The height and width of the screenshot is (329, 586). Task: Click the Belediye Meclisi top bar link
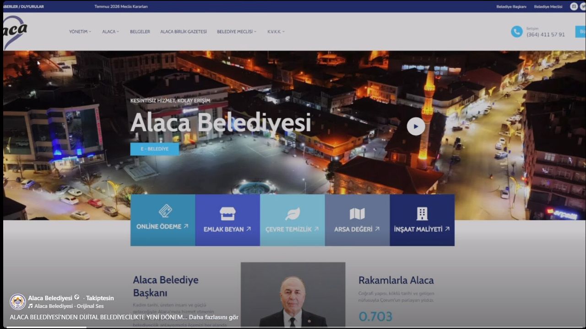pyautogui.click(x=548, y=6)
